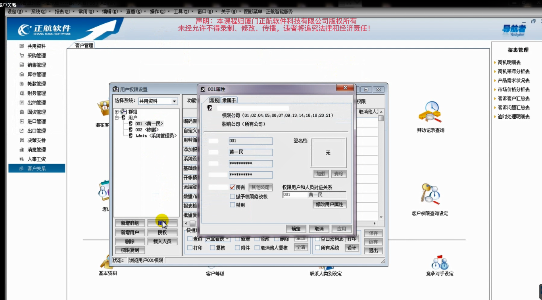
Task: Go to 消息管理 in sidebar
Action: 37,150
